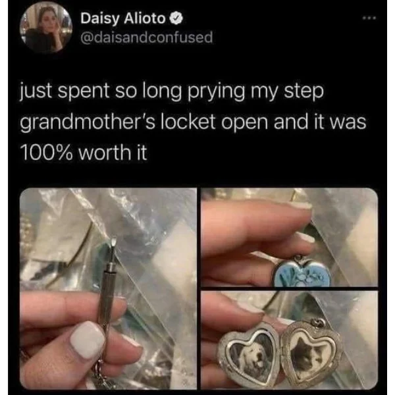The width and height of the screenshot is (395, 395).
Task: Click the locket's top hinge ring
Action: coord(298,257)
